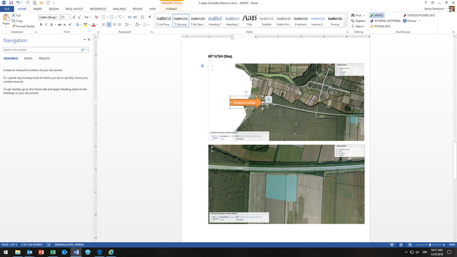Viewport: 457px width, 257px height.
Task: Click the Save icon in Quick Access toolbar
Action: coord(11,3)
